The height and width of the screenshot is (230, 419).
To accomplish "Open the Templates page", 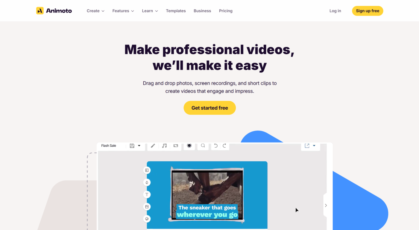I will click(x=176, y=11).
